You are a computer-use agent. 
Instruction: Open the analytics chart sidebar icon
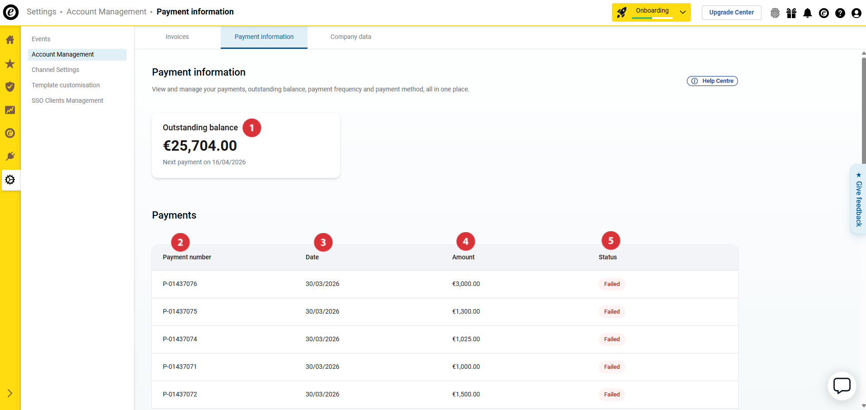click(x=10, y=110)
